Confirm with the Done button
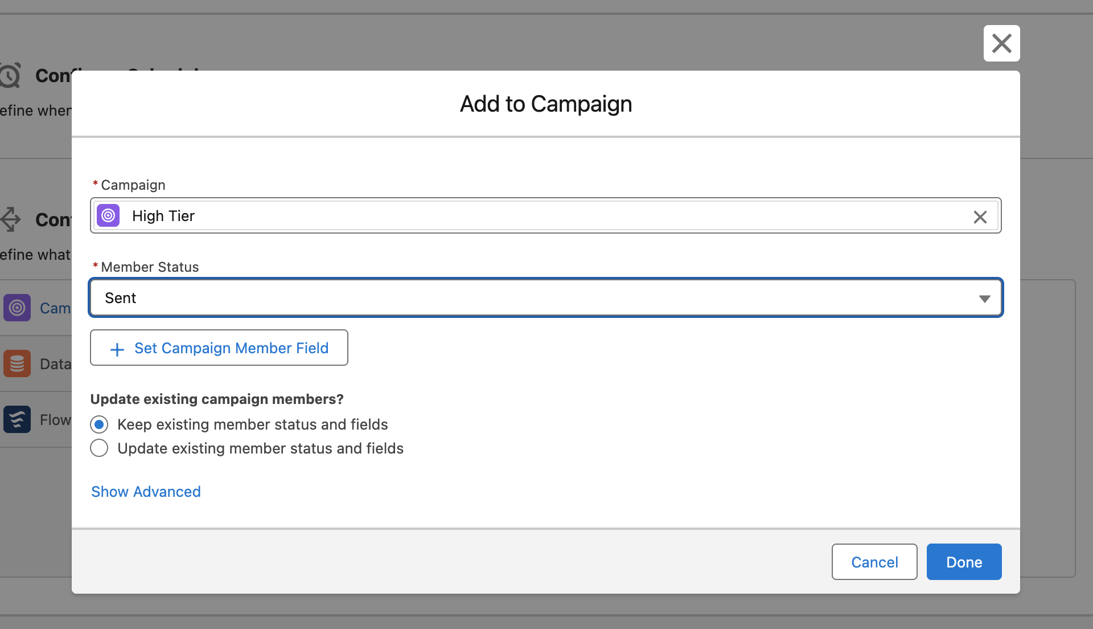The width and height of the screenshot is (1093, 629). [x=964, y=562]
